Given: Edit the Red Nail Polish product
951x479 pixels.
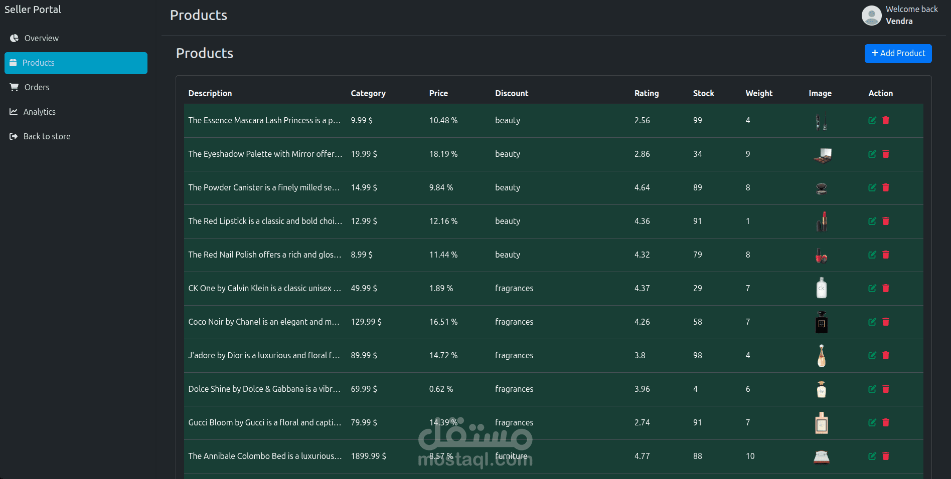Looking at the screenshot, I should click(872, 255).
